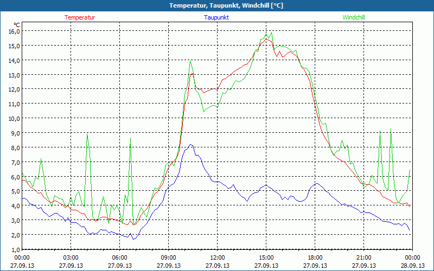Click the 1,0 y-axis value
The height and width of the screenshot is (271, 434).
(x=15, y=250)
